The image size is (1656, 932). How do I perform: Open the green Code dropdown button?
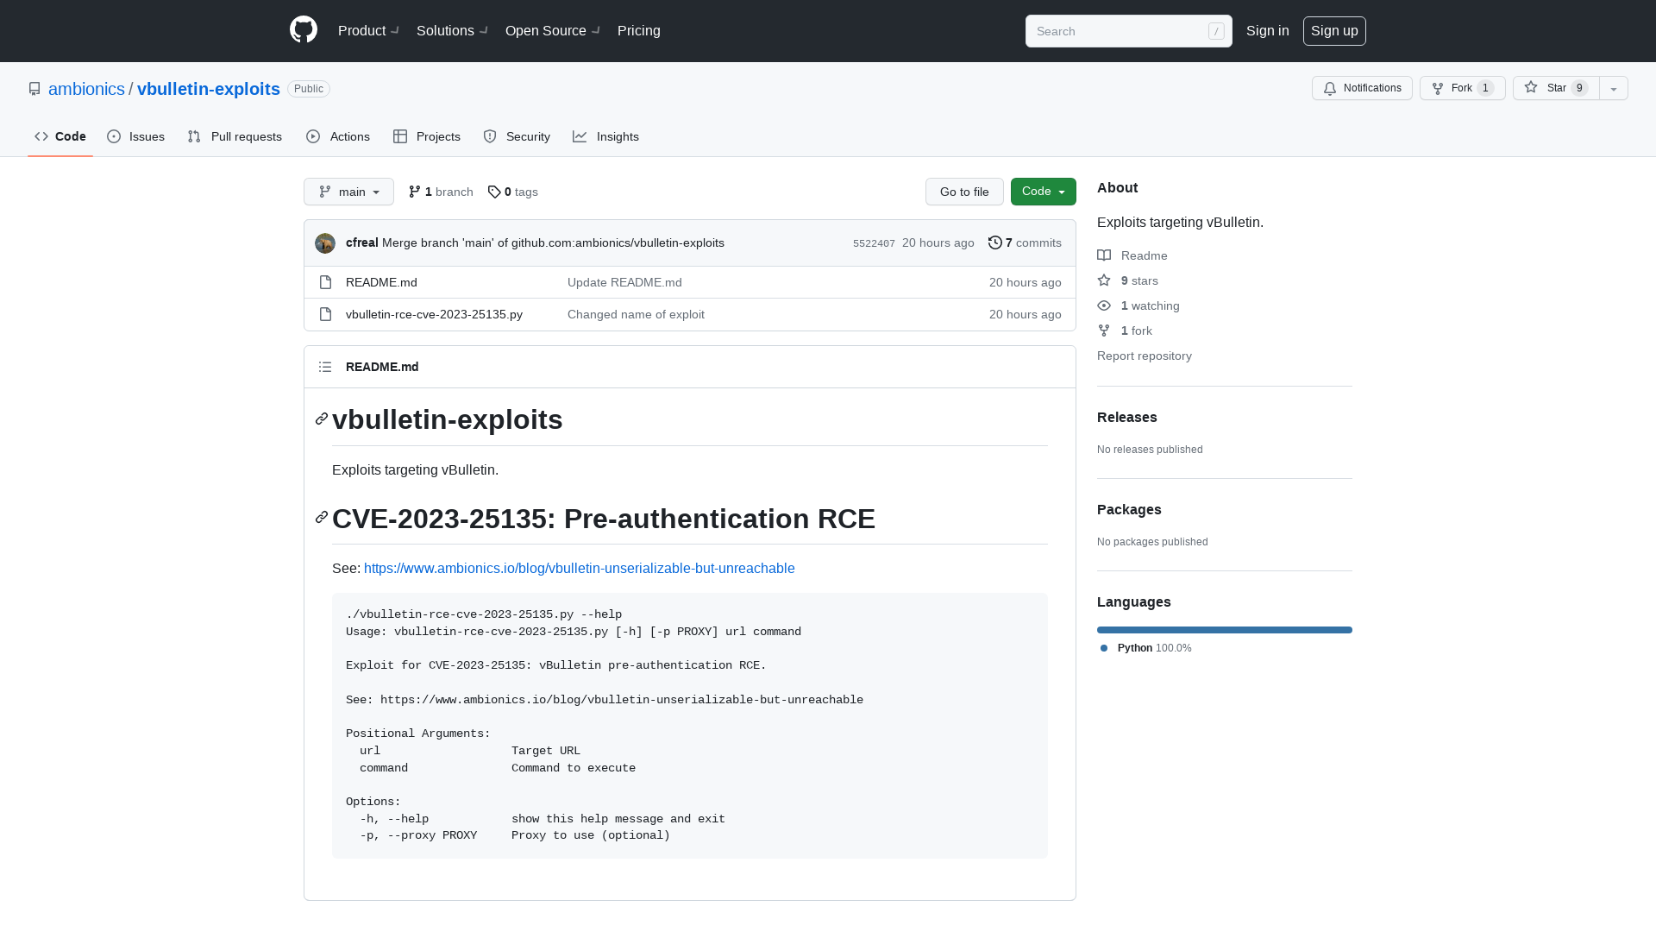1044,192
